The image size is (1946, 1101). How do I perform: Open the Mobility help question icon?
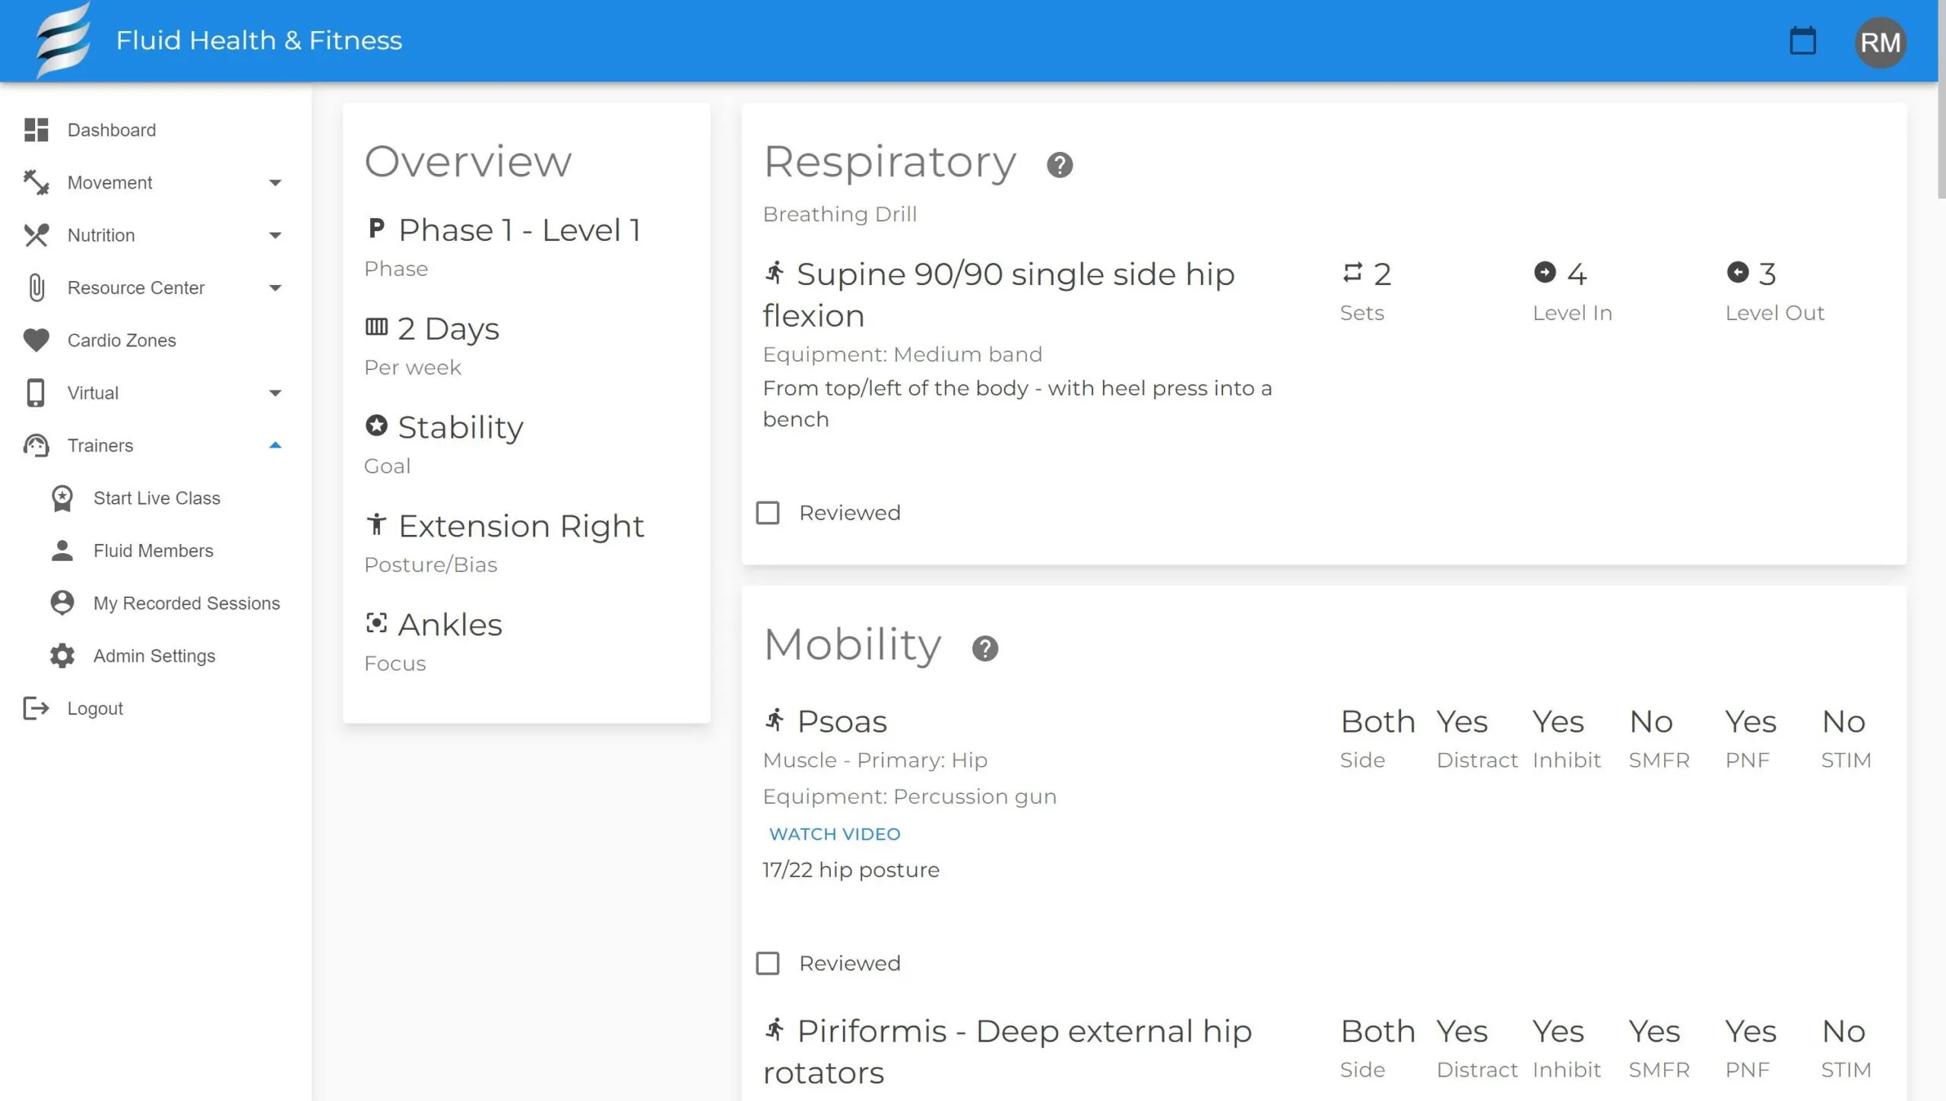pyautogui.click(x=985, y=648)
